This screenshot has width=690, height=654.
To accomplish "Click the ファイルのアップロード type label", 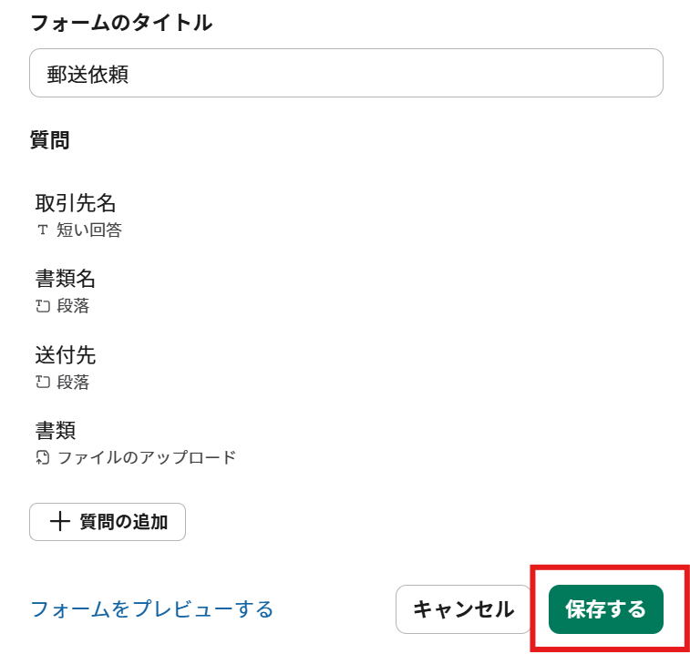I will click(147, 457).
